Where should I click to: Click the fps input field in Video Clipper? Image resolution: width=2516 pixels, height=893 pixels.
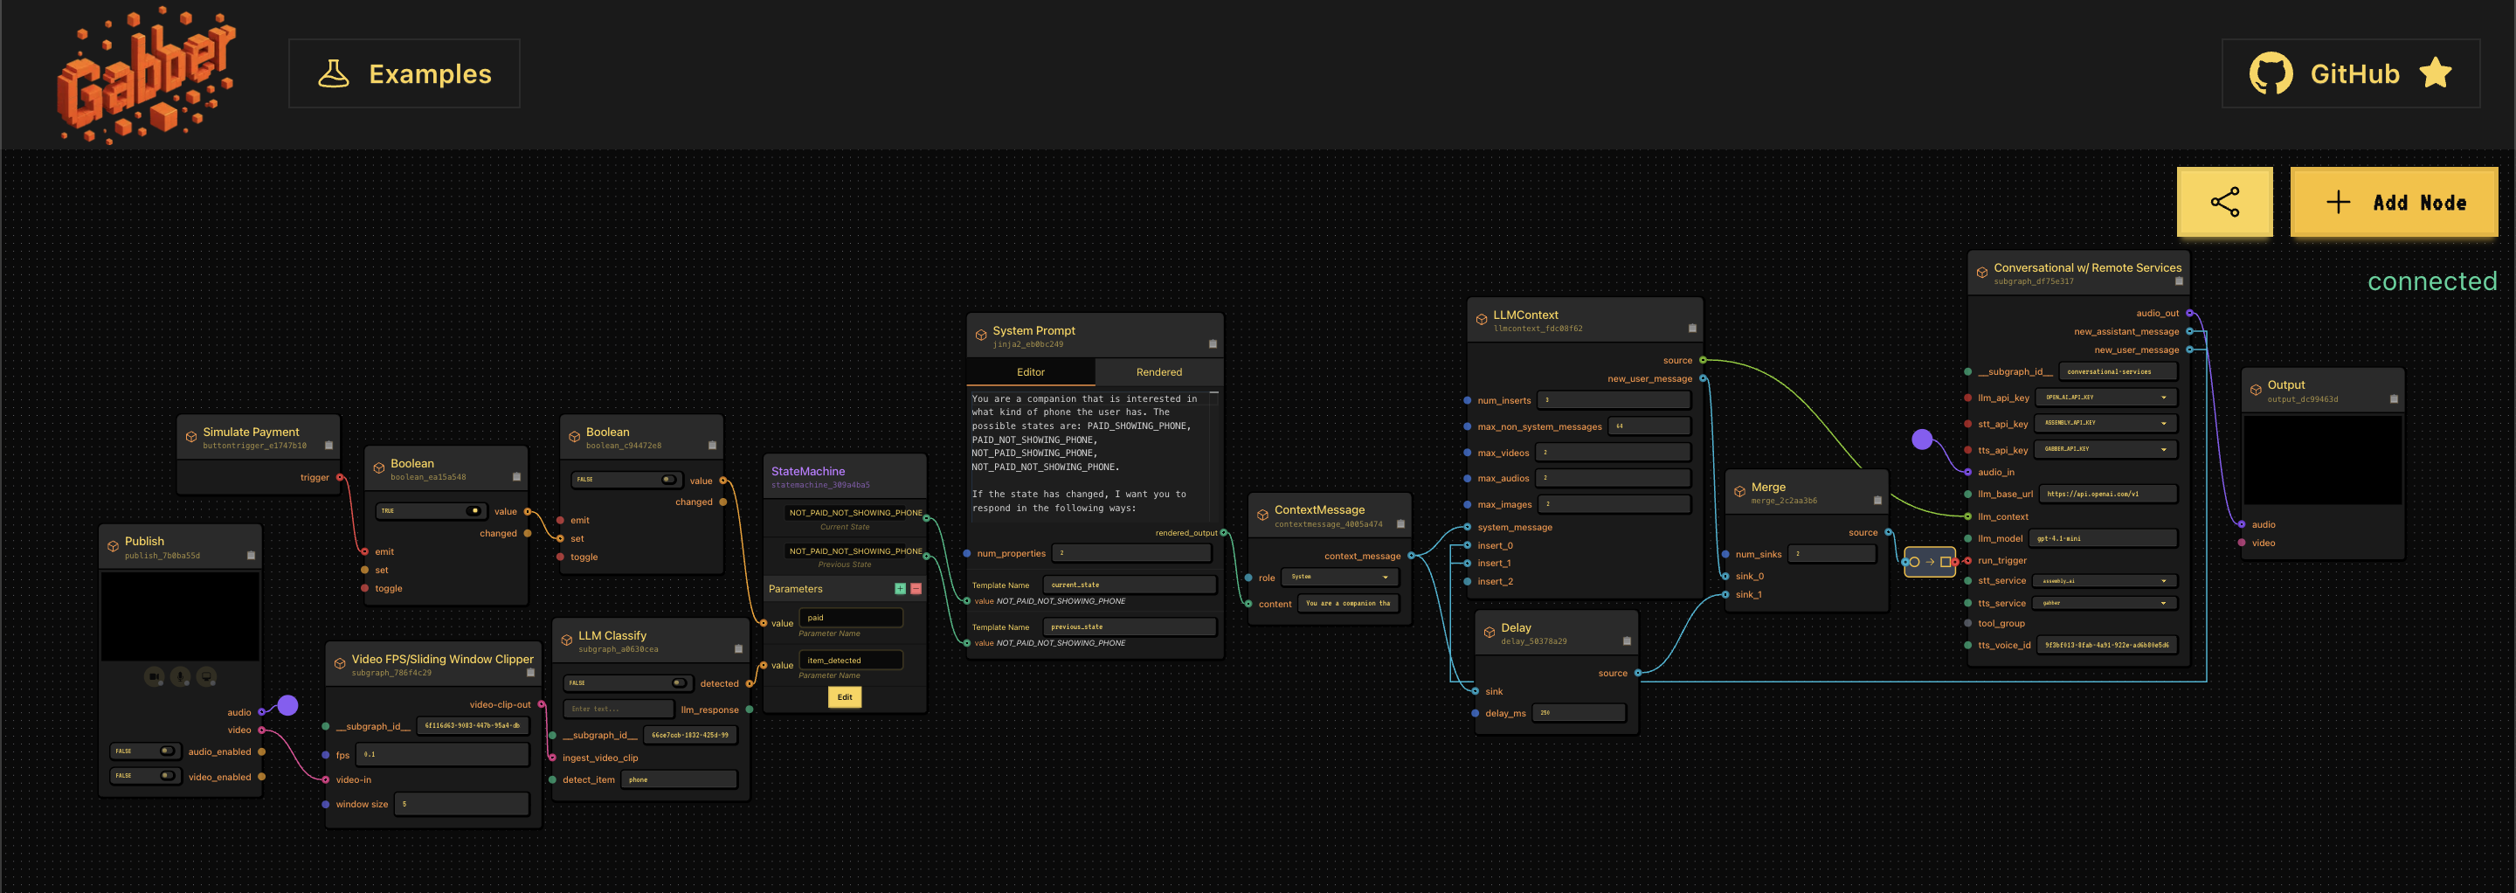pos(444,754)
